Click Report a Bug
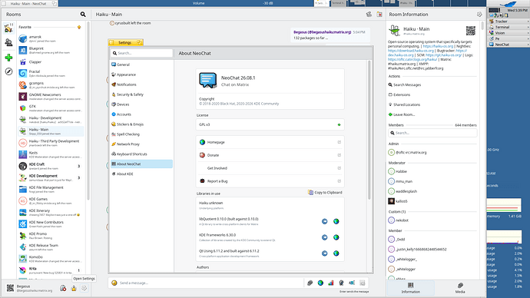 [270, 181]
